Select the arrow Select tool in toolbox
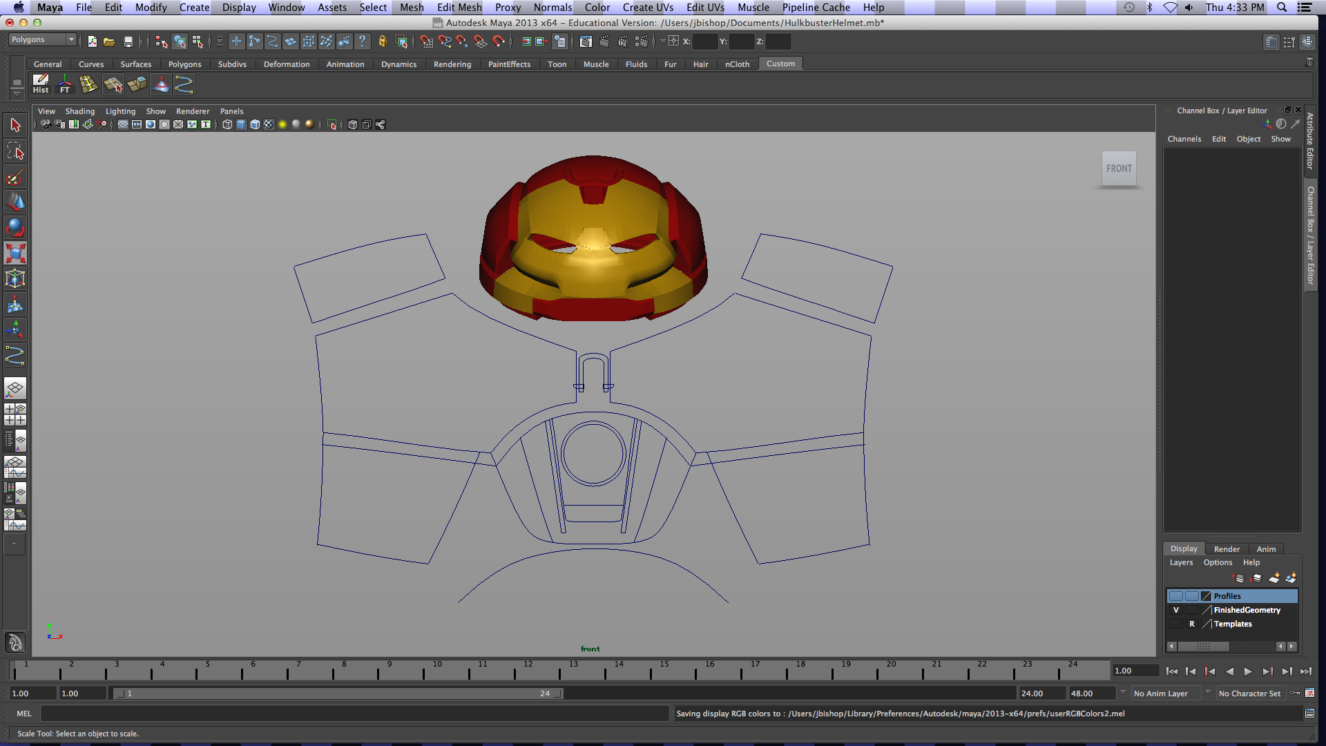This screenshot has height=746, width=1326. 15,125
